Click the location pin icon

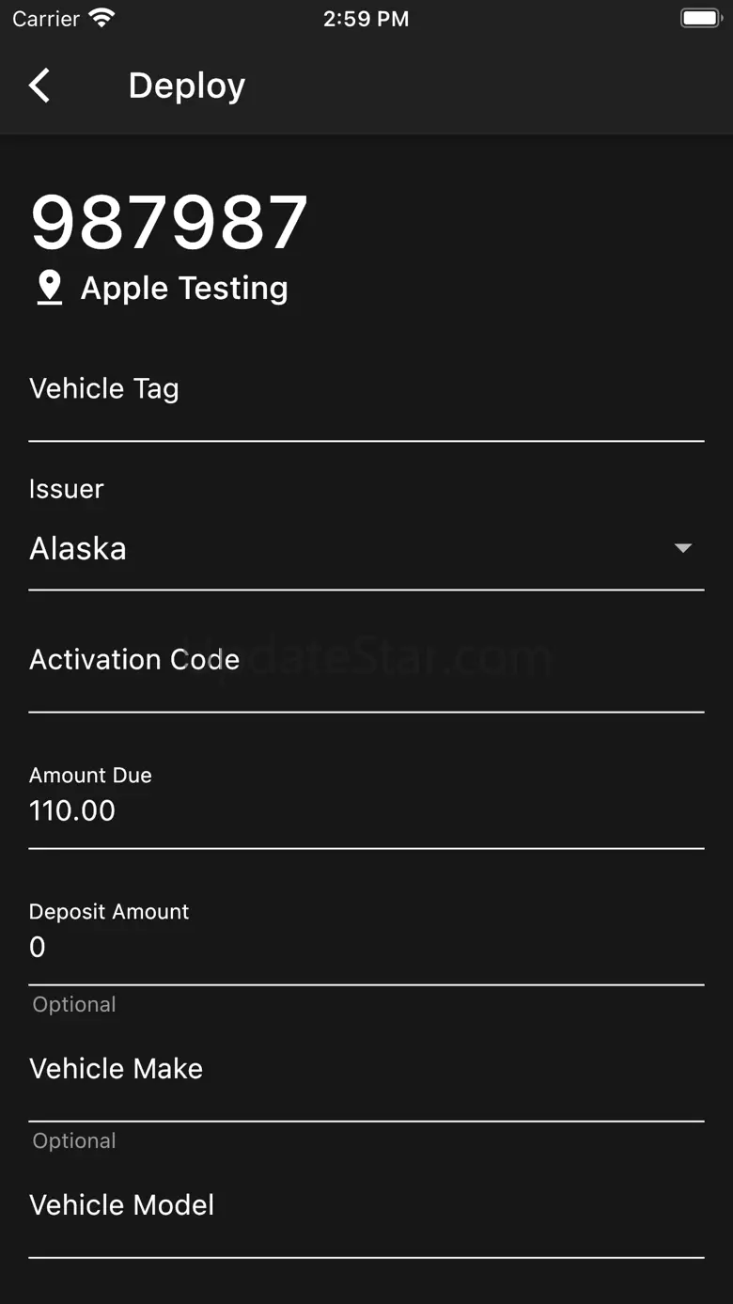[49, 289]
